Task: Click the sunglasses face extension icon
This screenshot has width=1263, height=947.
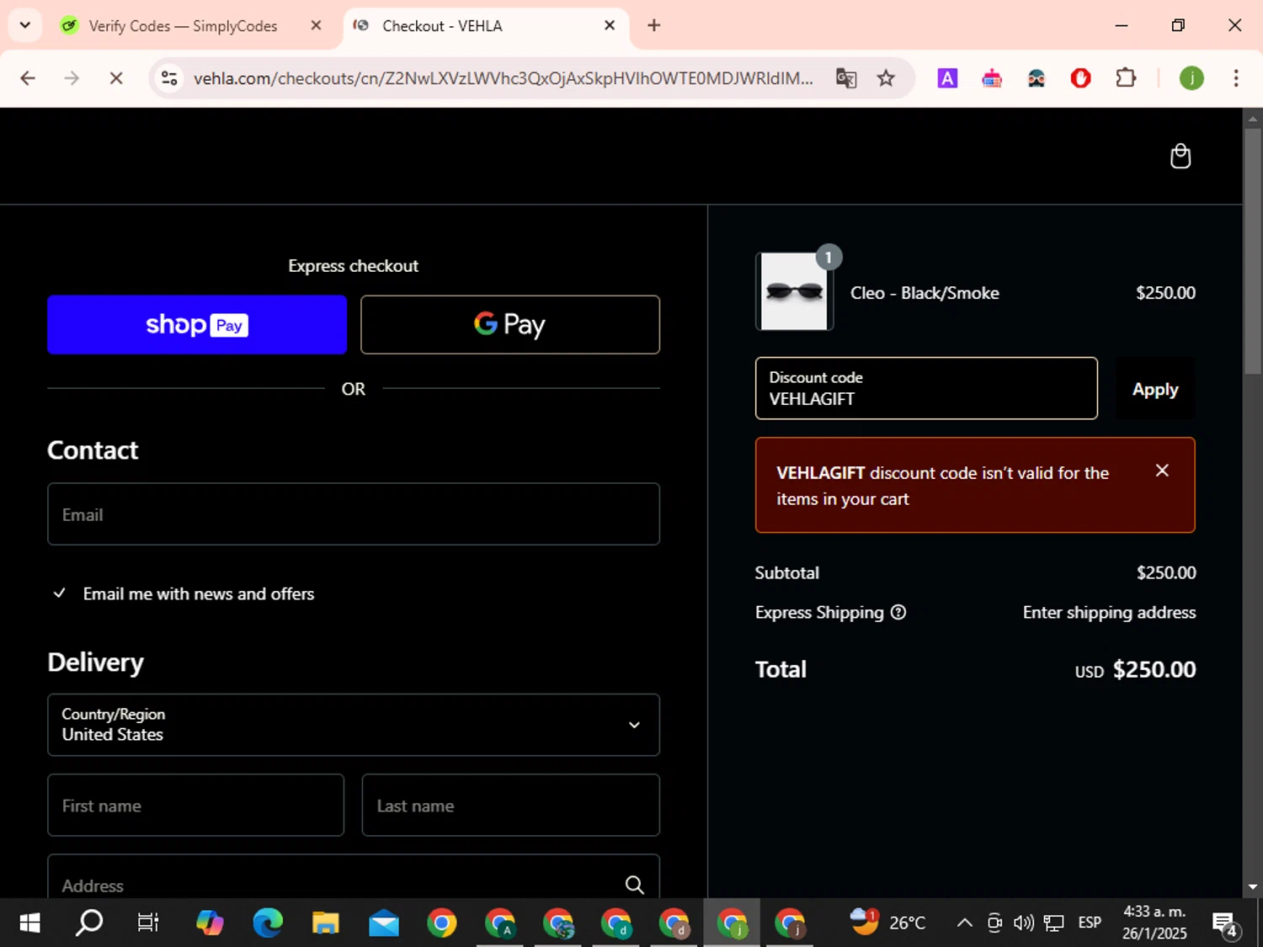Action: [x=1037, y=78]
